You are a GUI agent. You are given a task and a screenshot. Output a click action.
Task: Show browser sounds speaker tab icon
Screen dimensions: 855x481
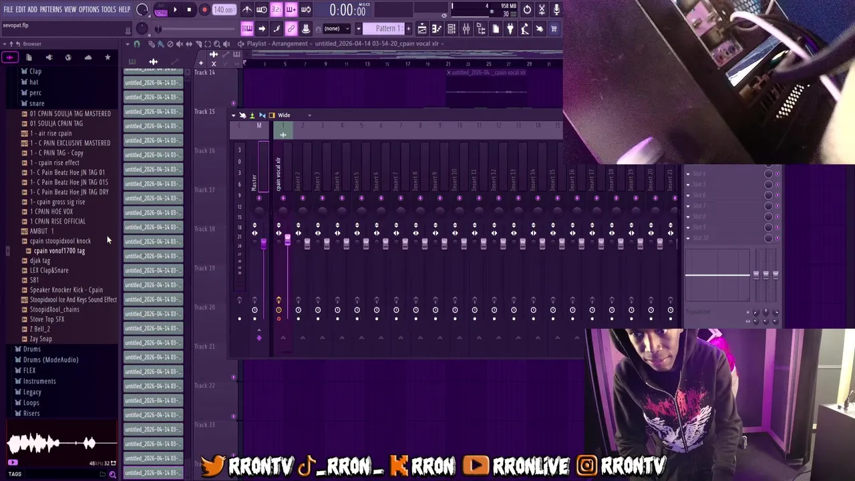tap(49, 57)
